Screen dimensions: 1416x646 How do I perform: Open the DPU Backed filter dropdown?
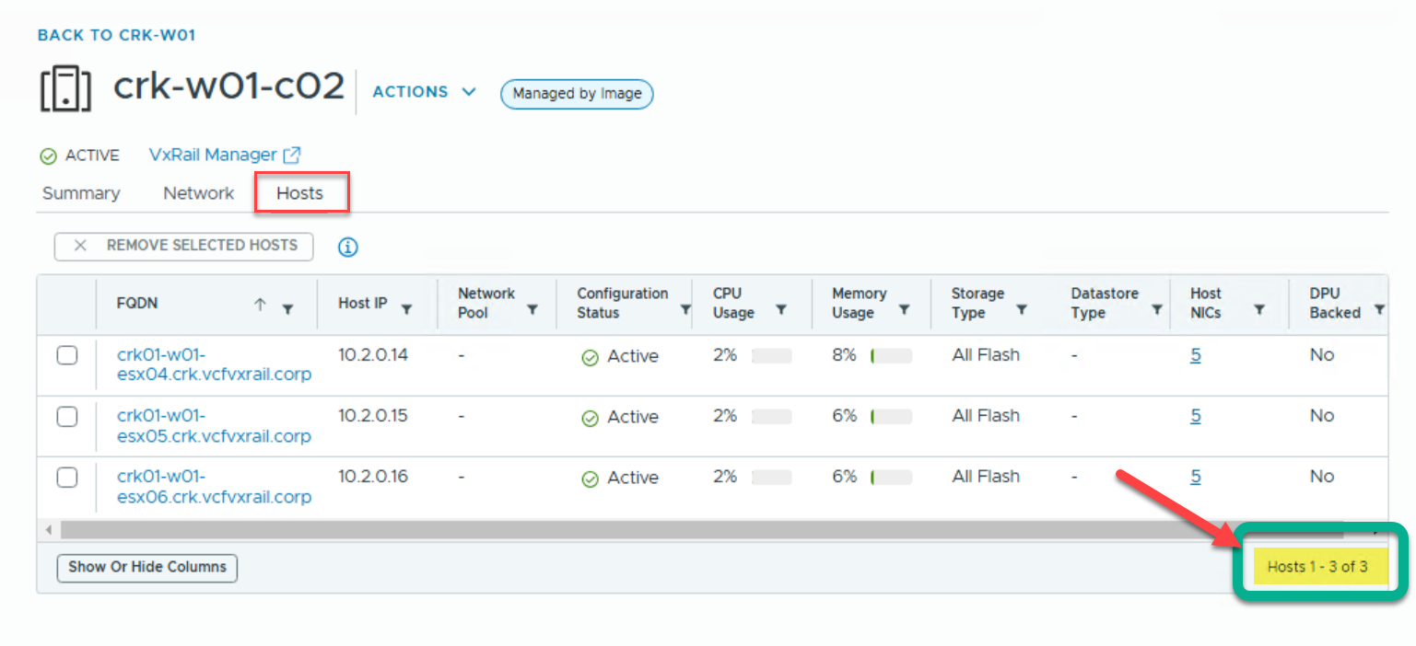1378,309
